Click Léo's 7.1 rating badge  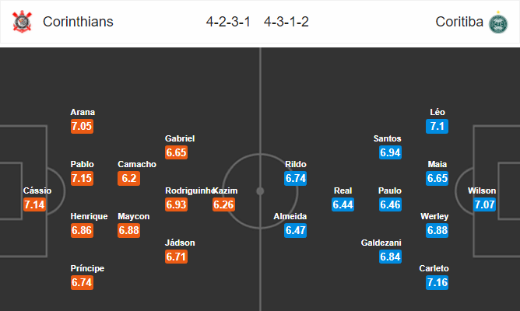click(437, 126)
